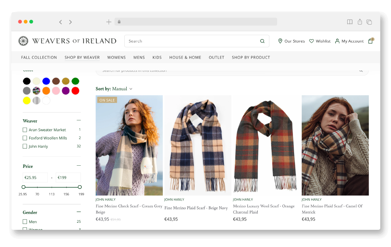Open the Shop By Weaver menu
This screenshot has height=247, width=391.
(x=82, y=57)
